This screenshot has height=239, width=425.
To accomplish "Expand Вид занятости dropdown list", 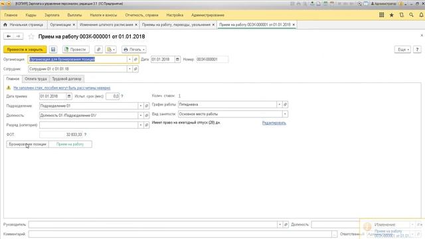I will 285,114.
